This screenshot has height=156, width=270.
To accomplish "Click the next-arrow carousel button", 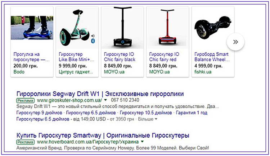I will 235,42.
